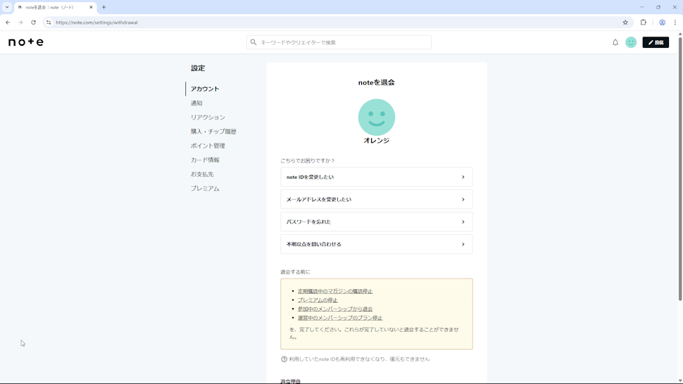Go back to the previous page

coord(8,23)
